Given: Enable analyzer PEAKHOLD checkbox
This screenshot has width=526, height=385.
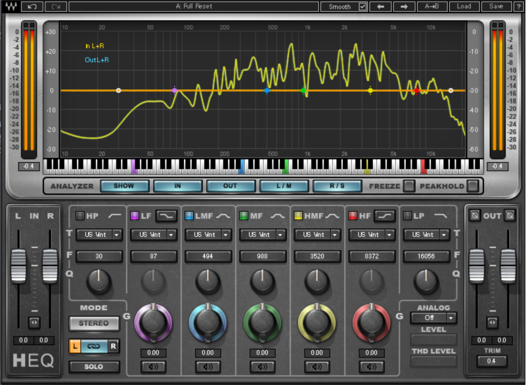Looking at the screenshot, I should 473,186.
